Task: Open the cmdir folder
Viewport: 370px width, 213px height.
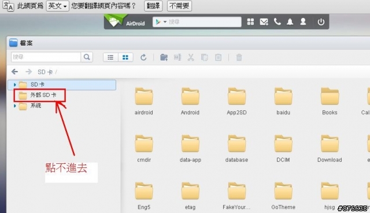Action: (x=144, y=149)
